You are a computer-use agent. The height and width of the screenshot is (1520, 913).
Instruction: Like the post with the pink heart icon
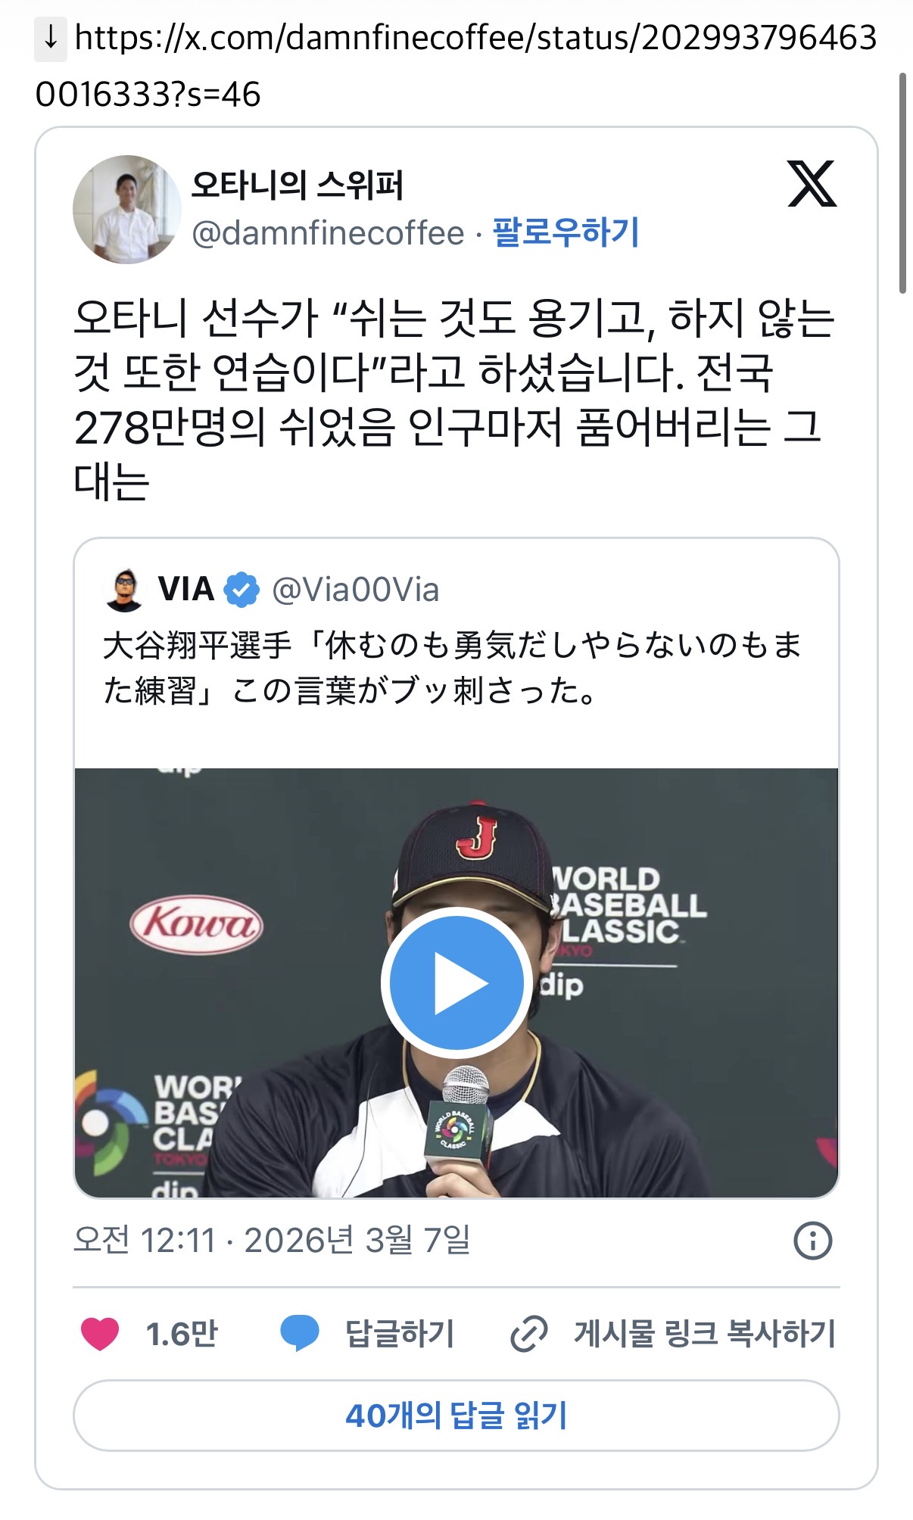[x=100, y=1334]
